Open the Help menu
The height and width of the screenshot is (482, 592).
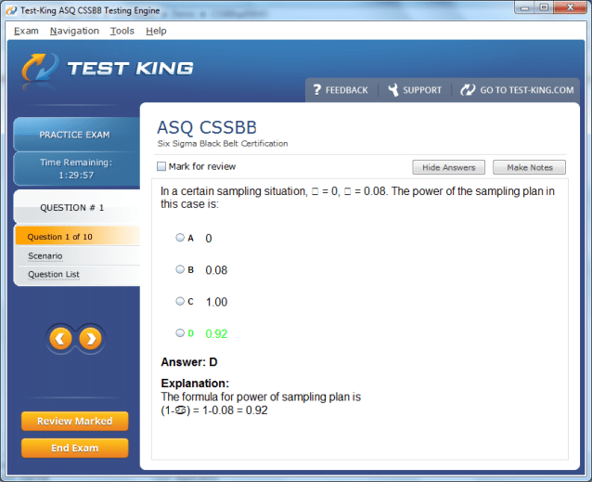click(156, 31)
